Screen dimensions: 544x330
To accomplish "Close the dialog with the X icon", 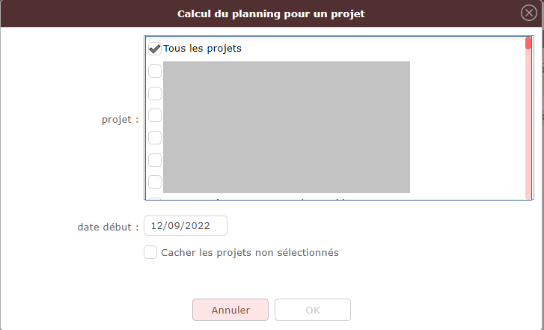I will pos(528,13).
